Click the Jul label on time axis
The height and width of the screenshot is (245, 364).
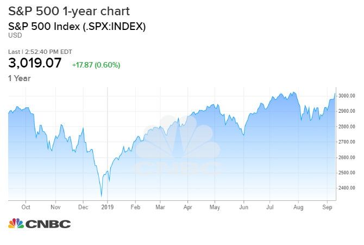(270, 207)
